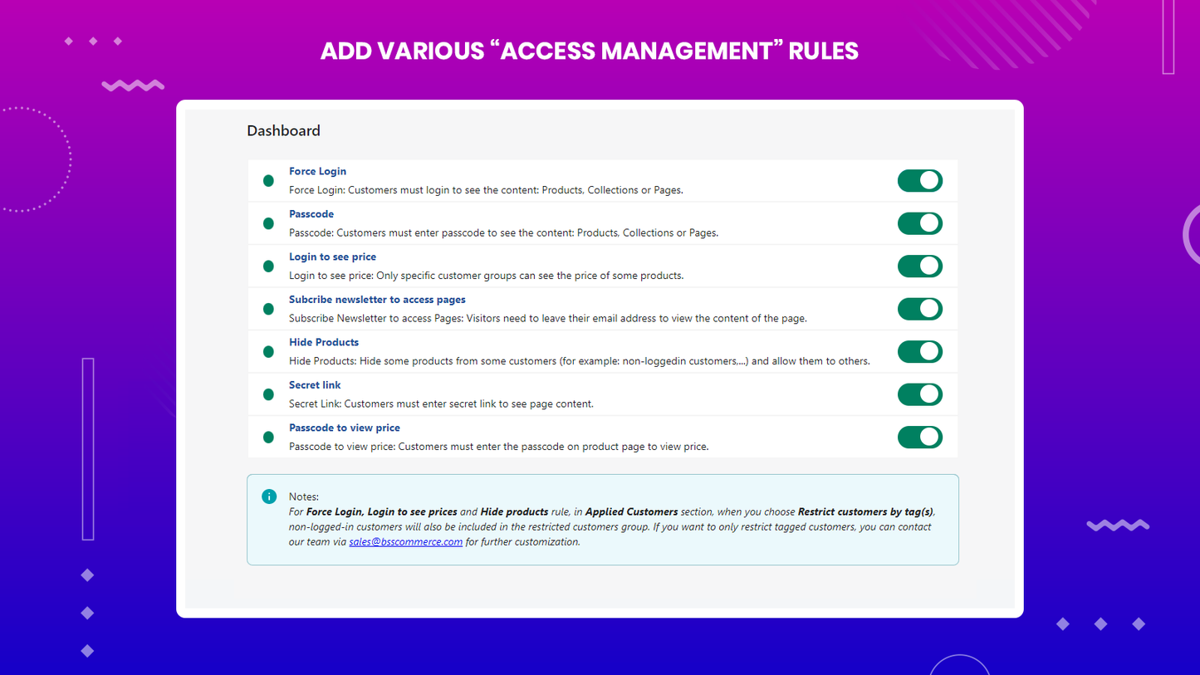Turn off the Passcode rule switch

(919, 223)
